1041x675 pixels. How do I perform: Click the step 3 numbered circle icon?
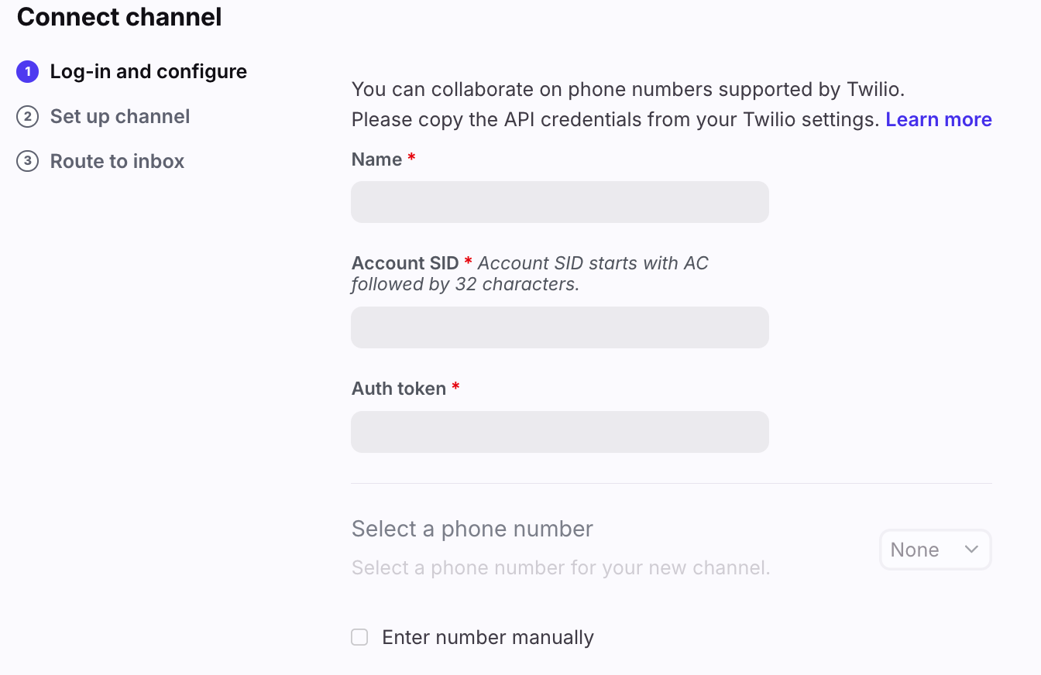click(27, 162)
